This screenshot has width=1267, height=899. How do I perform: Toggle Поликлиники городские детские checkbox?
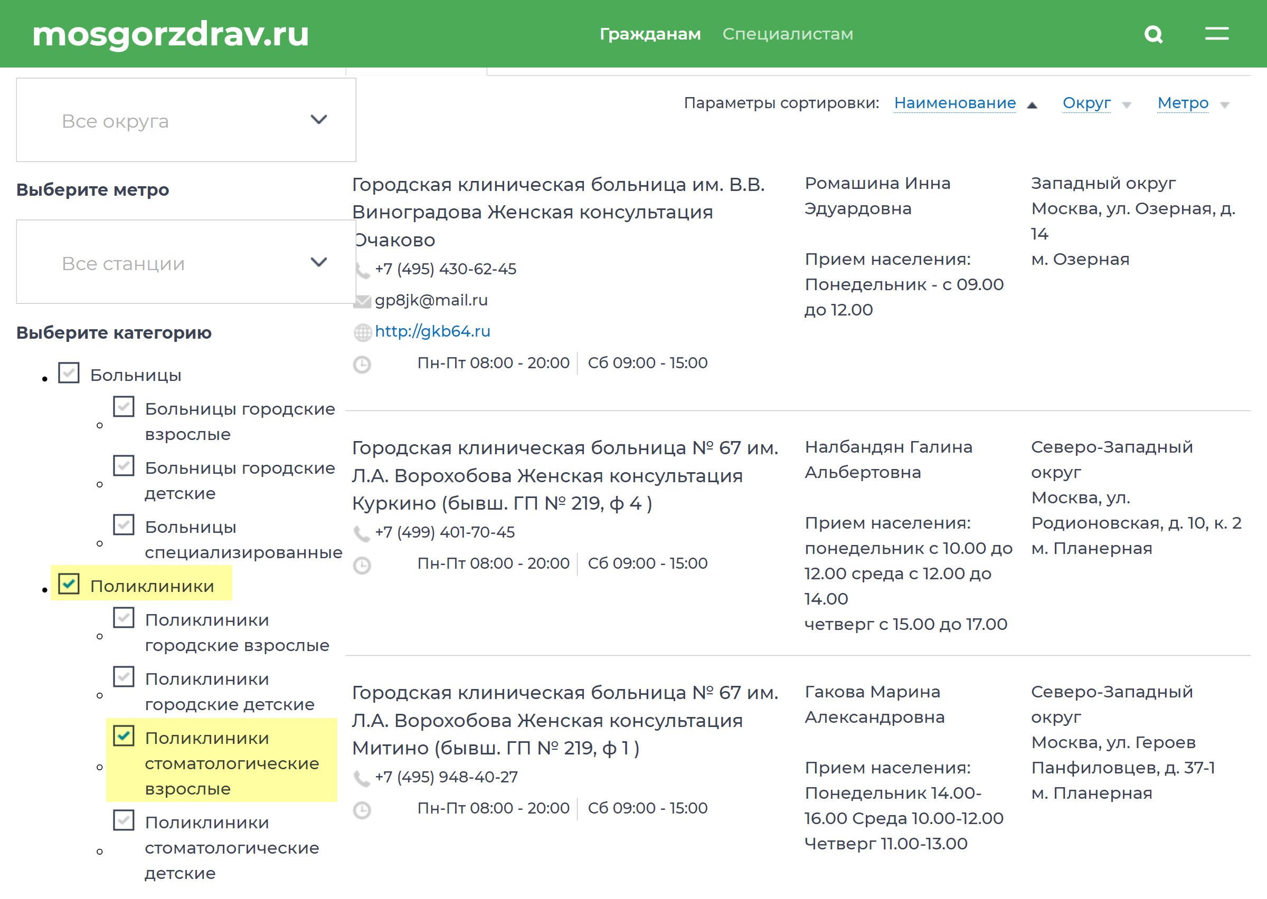[124, 676]
